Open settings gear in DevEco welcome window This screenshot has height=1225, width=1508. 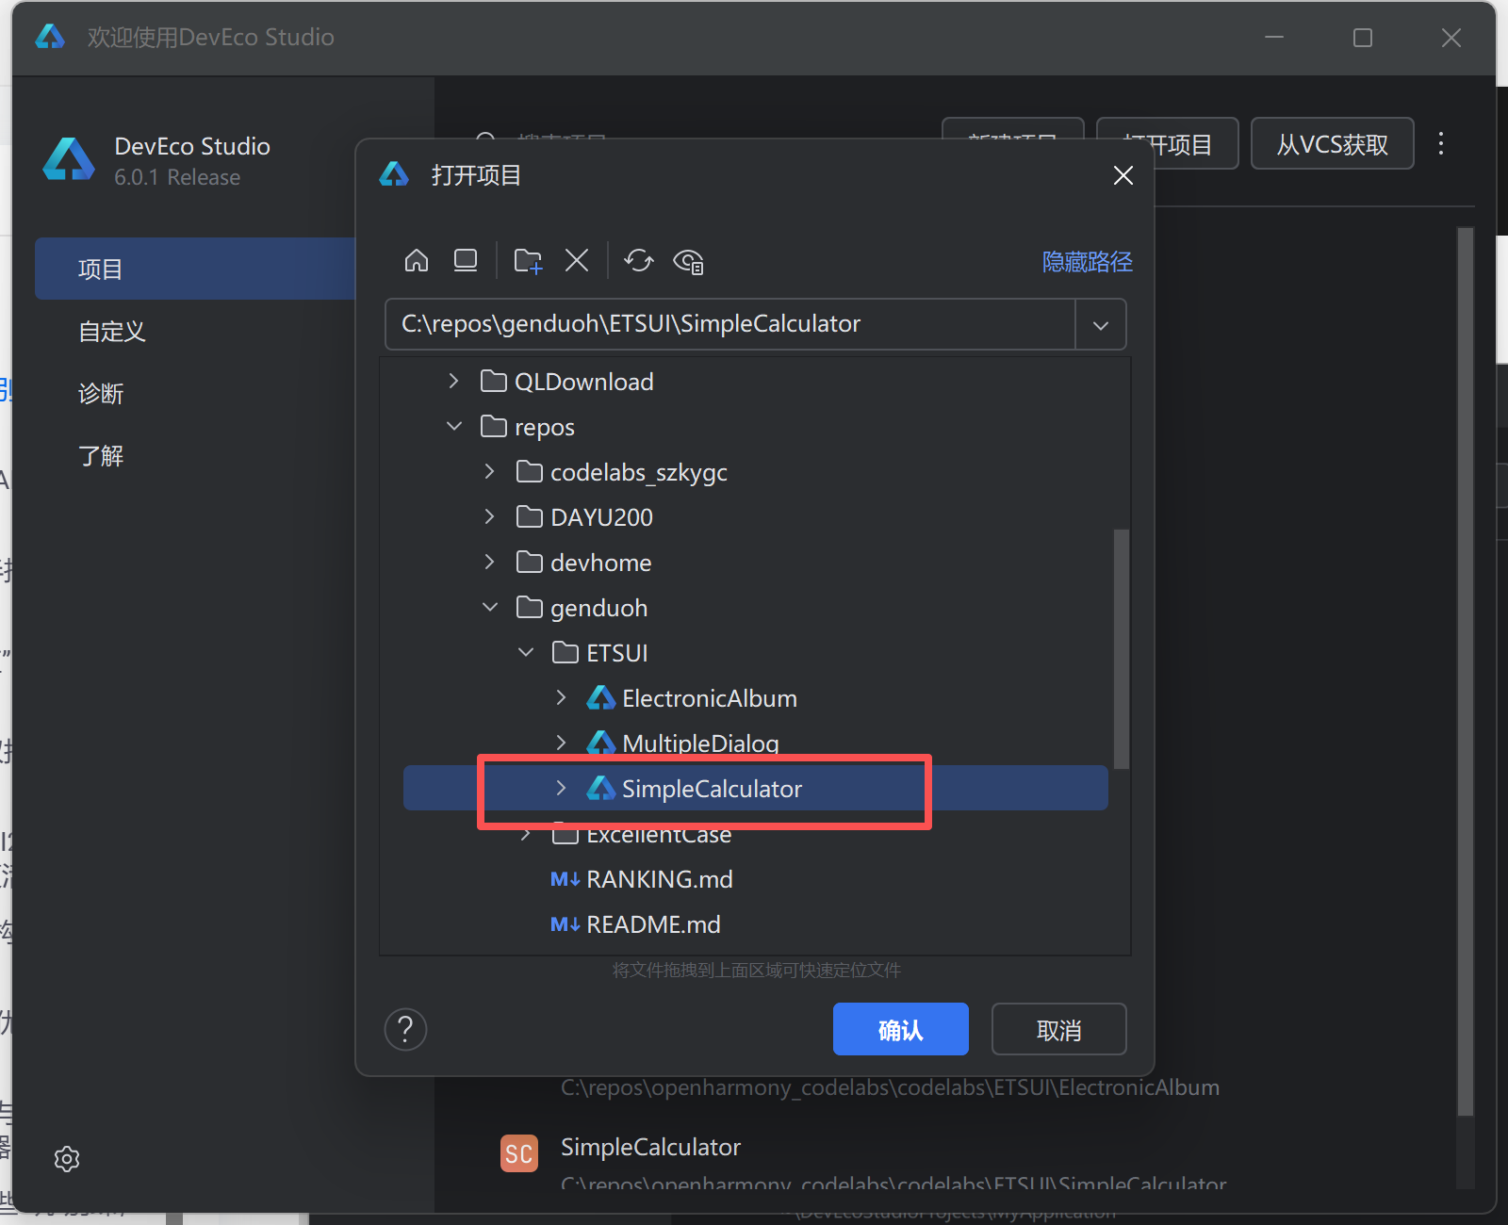tap(67, 1159)
